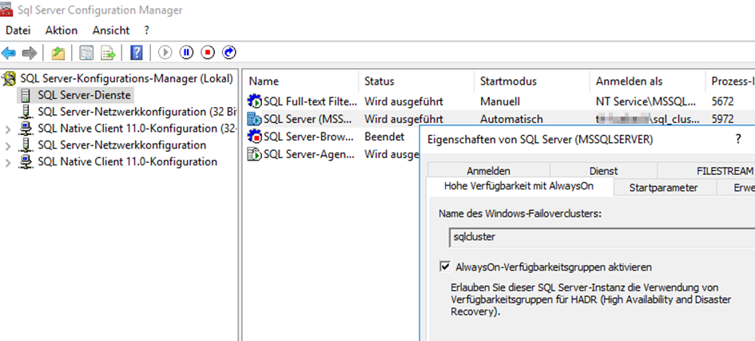
Task: Click the export list toolbar icon
Action: point(108,53)
